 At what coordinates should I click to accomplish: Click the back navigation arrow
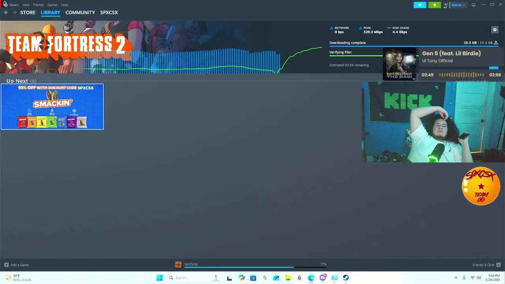pos(6,13)
